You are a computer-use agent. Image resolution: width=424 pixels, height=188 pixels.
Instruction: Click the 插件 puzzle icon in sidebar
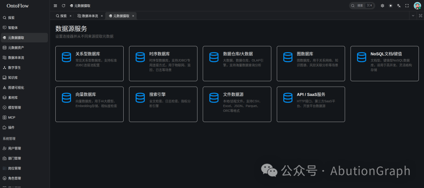[x=4, y=128]
